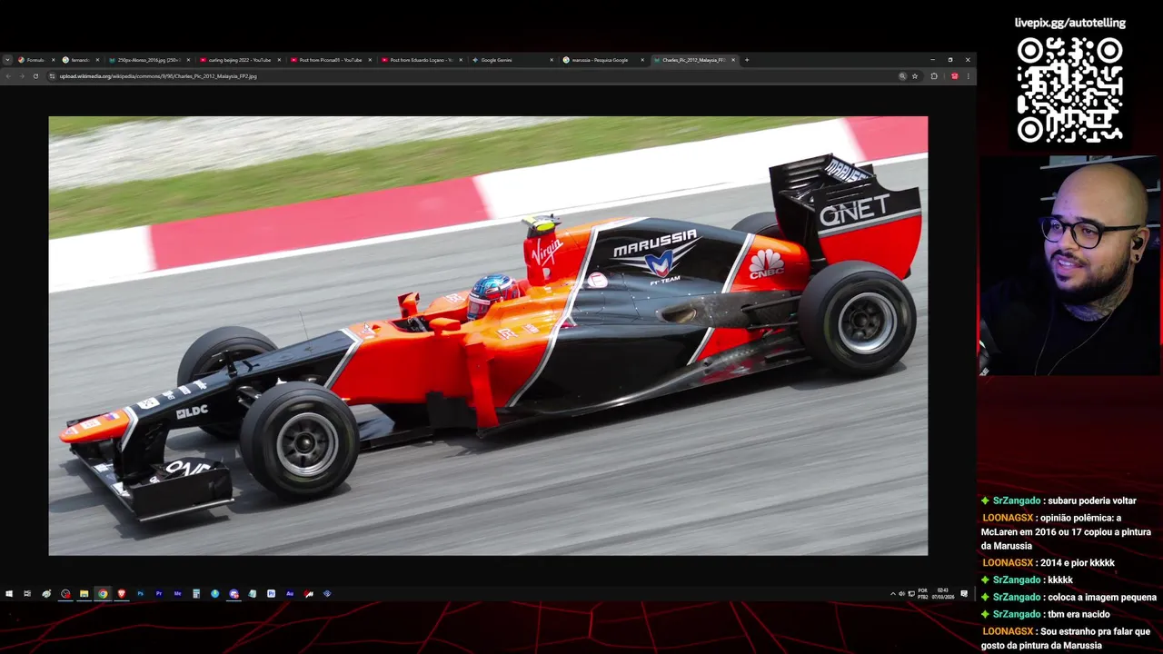Switch to the Post from Piconsa YouTube tab
This screenshot has height=654, width=1163.
331,60
